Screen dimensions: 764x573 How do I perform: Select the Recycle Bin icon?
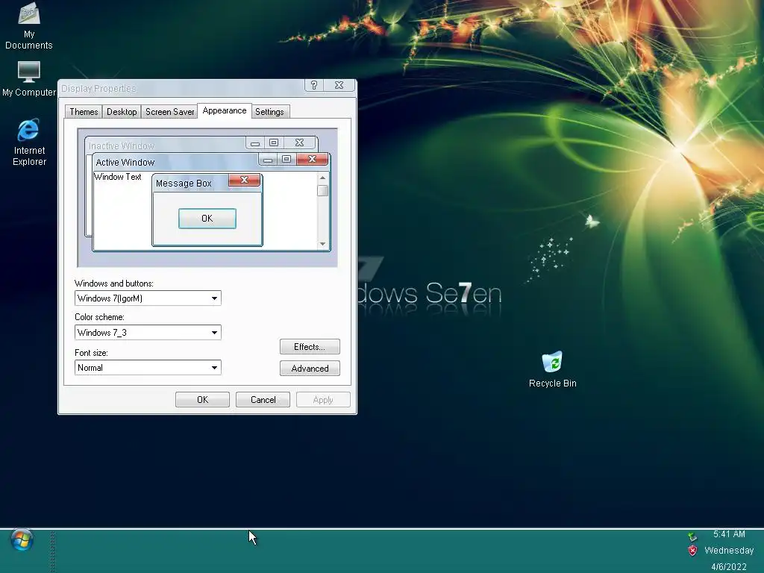click(x=553, y=369)
